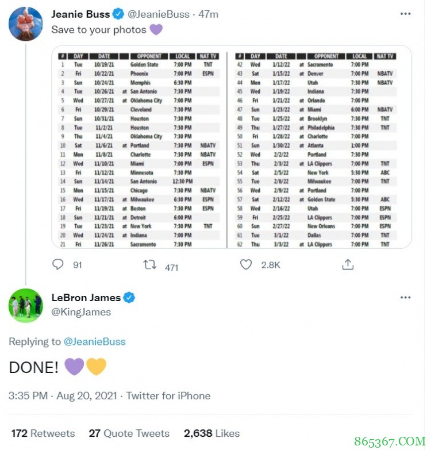This screenshot has width=431, height=450.
Task: Open the @JeanieBuss mention link in reply
Action: tap(94, 341)
